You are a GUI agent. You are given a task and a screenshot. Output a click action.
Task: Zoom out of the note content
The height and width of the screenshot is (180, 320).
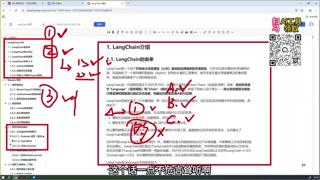click(223, 32)
